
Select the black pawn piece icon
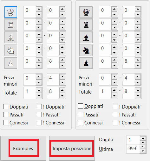point(86,63)
